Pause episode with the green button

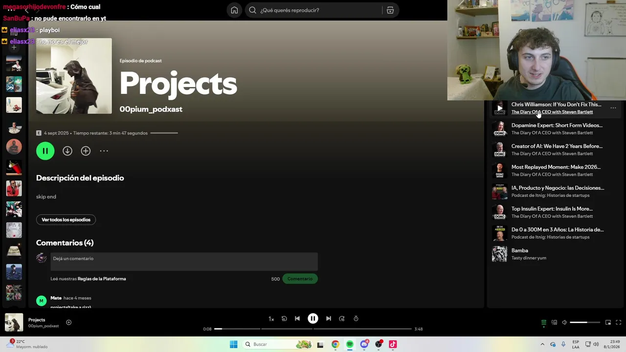click(x=45, y=151)
